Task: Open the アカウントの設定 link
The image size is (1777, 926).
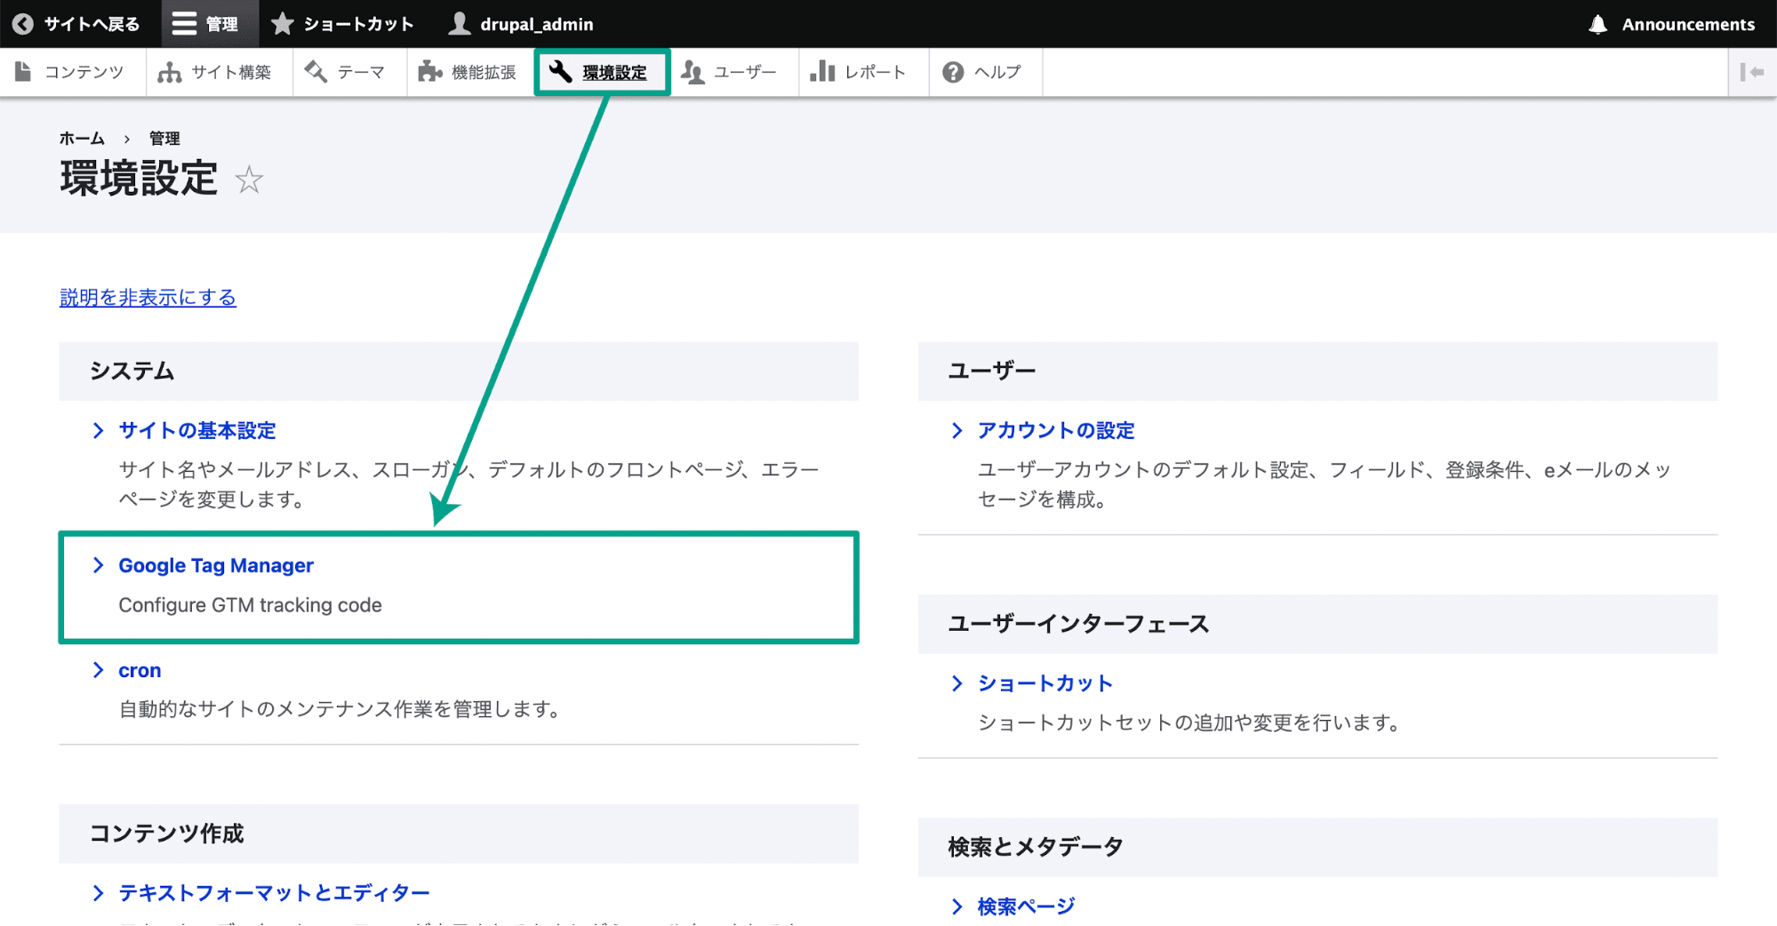Action: pyautogui.click(x=1056, y=431)
